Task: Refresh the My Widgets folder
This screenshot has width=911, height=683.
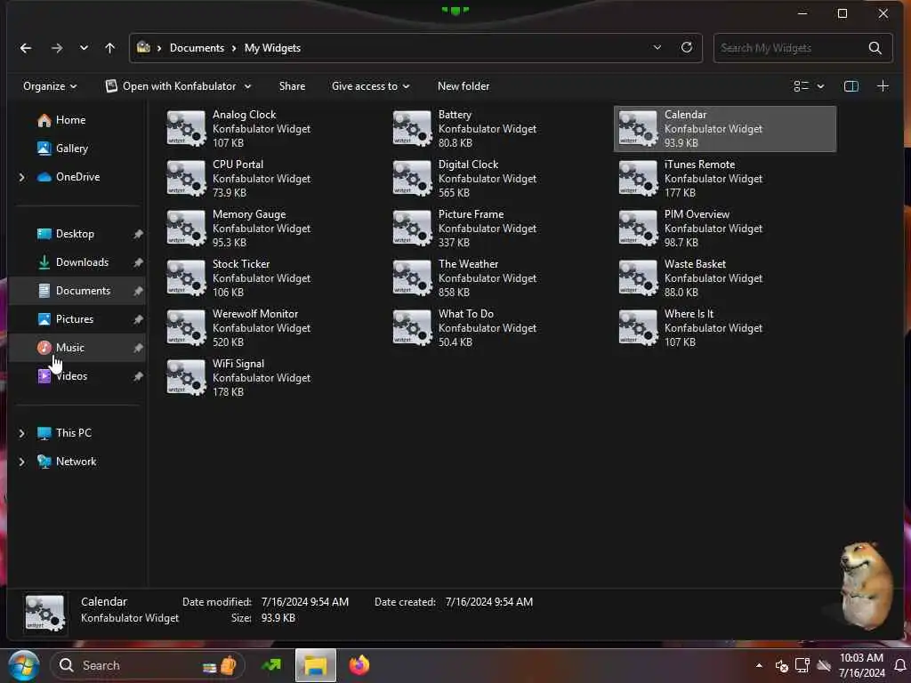Action: (687, 48)
